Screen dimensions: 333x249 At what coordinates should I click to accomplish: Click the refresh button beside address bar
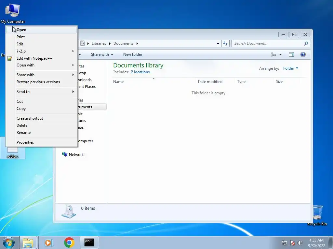click(225, 43)
